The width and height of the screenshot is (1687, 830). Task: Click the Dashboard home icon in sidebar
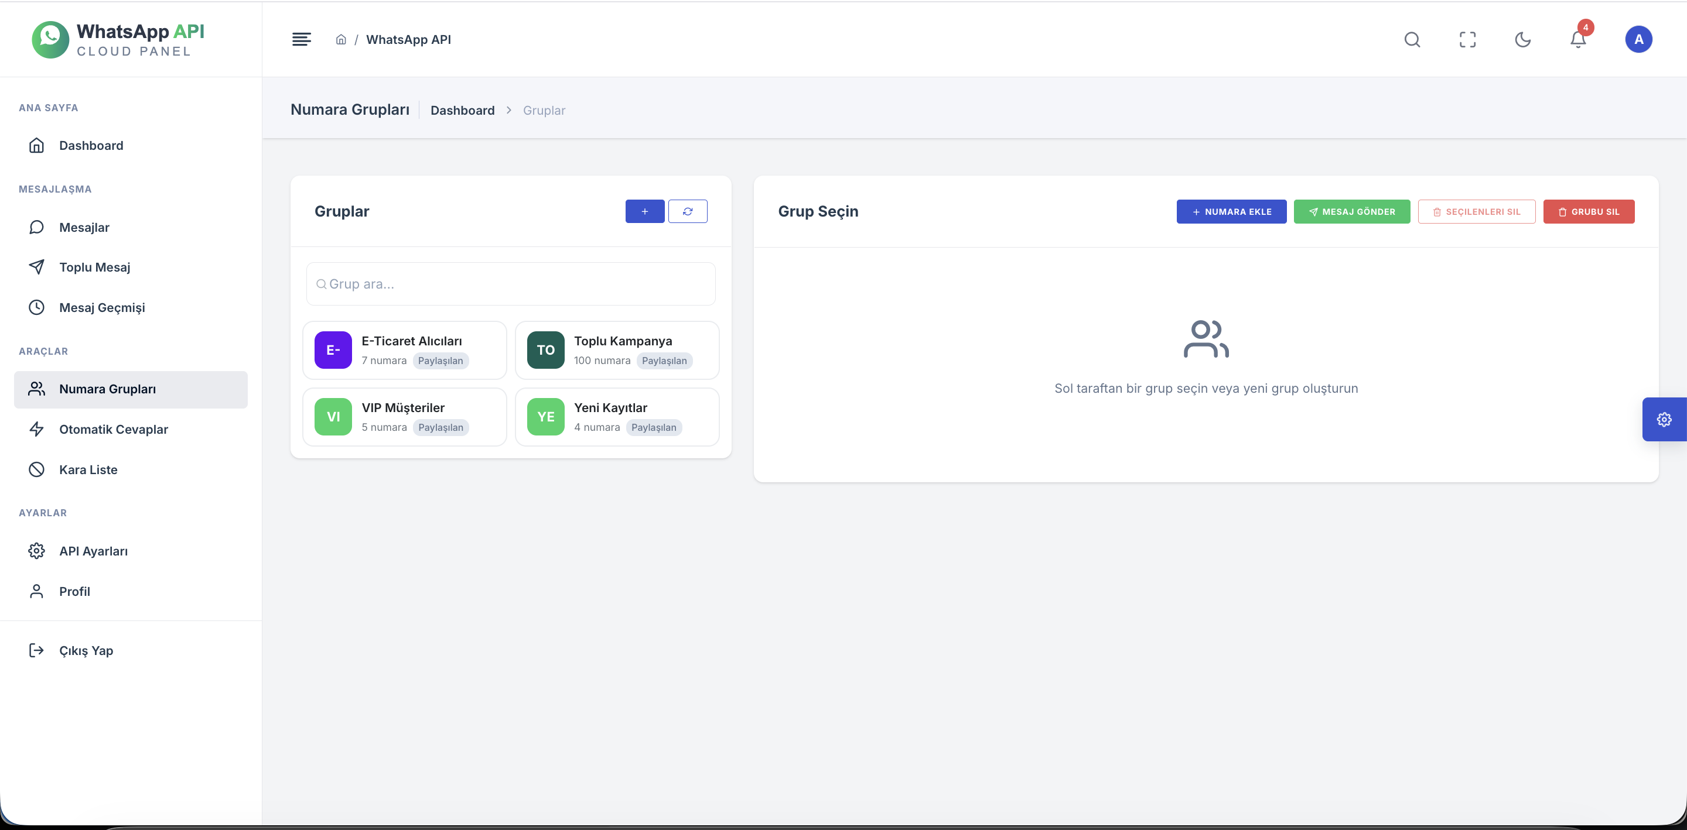pos(37,145)
